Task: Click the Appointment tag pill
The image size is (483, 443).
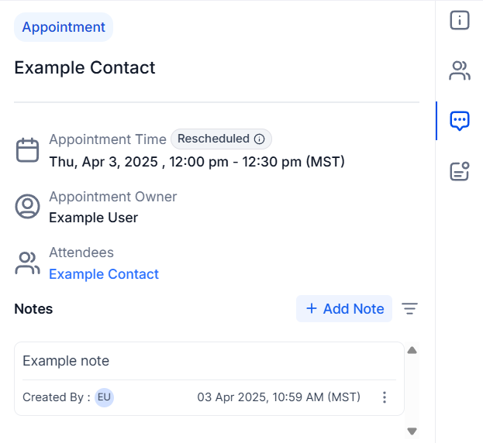Action: click(x=64, y=27)
